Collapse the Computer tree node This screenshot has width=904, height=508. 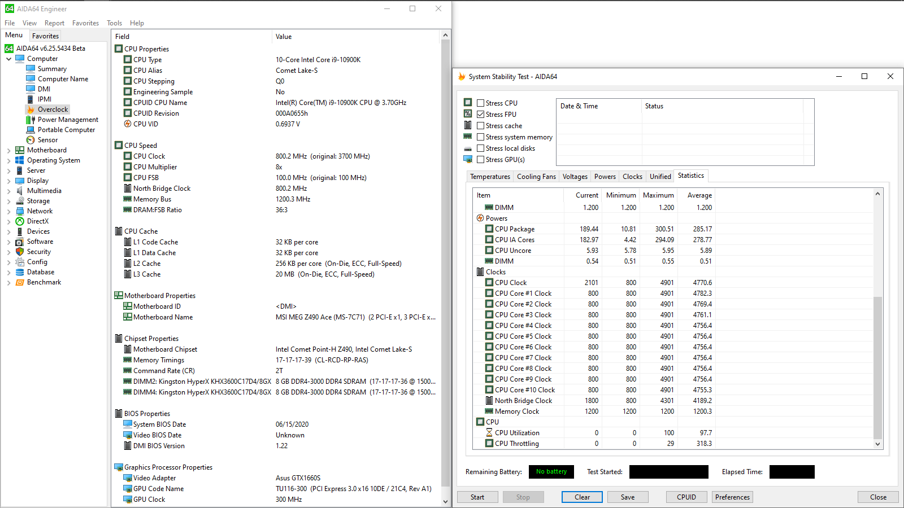[8, 59]
